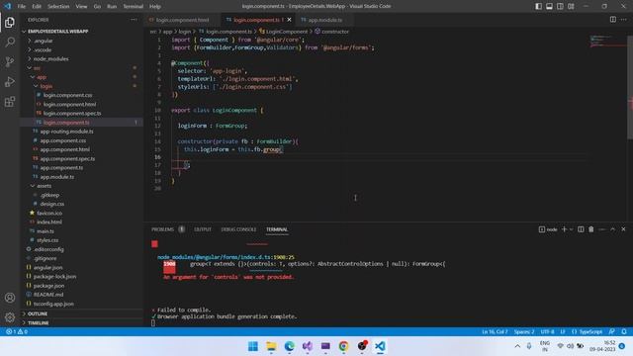633x356 pixels.
Task: Click the code minimap
Action: (x=607, y=42)
